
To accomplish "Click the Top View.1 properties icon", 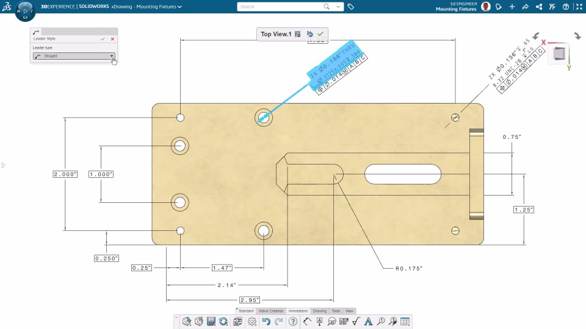I will click(x=297, y=34).
